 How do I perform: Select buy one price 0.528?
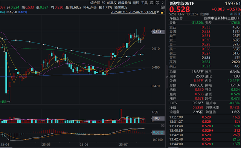[206, 49]
